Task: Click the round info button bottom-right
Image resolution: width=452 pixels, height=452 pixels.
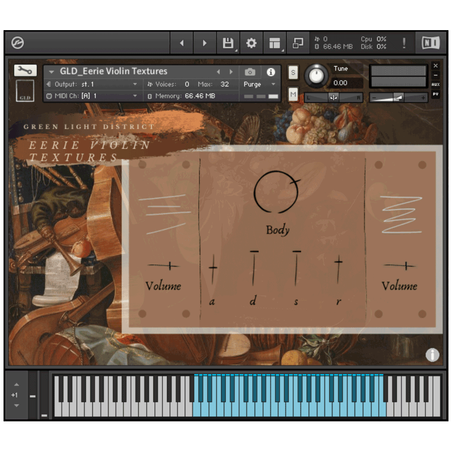Action: pos(432,355)
